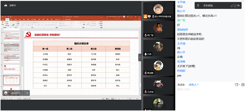Screen dimensions: 245x111
Task: Click the muted microphone icon in speaking bar
Action: (198, 6)
